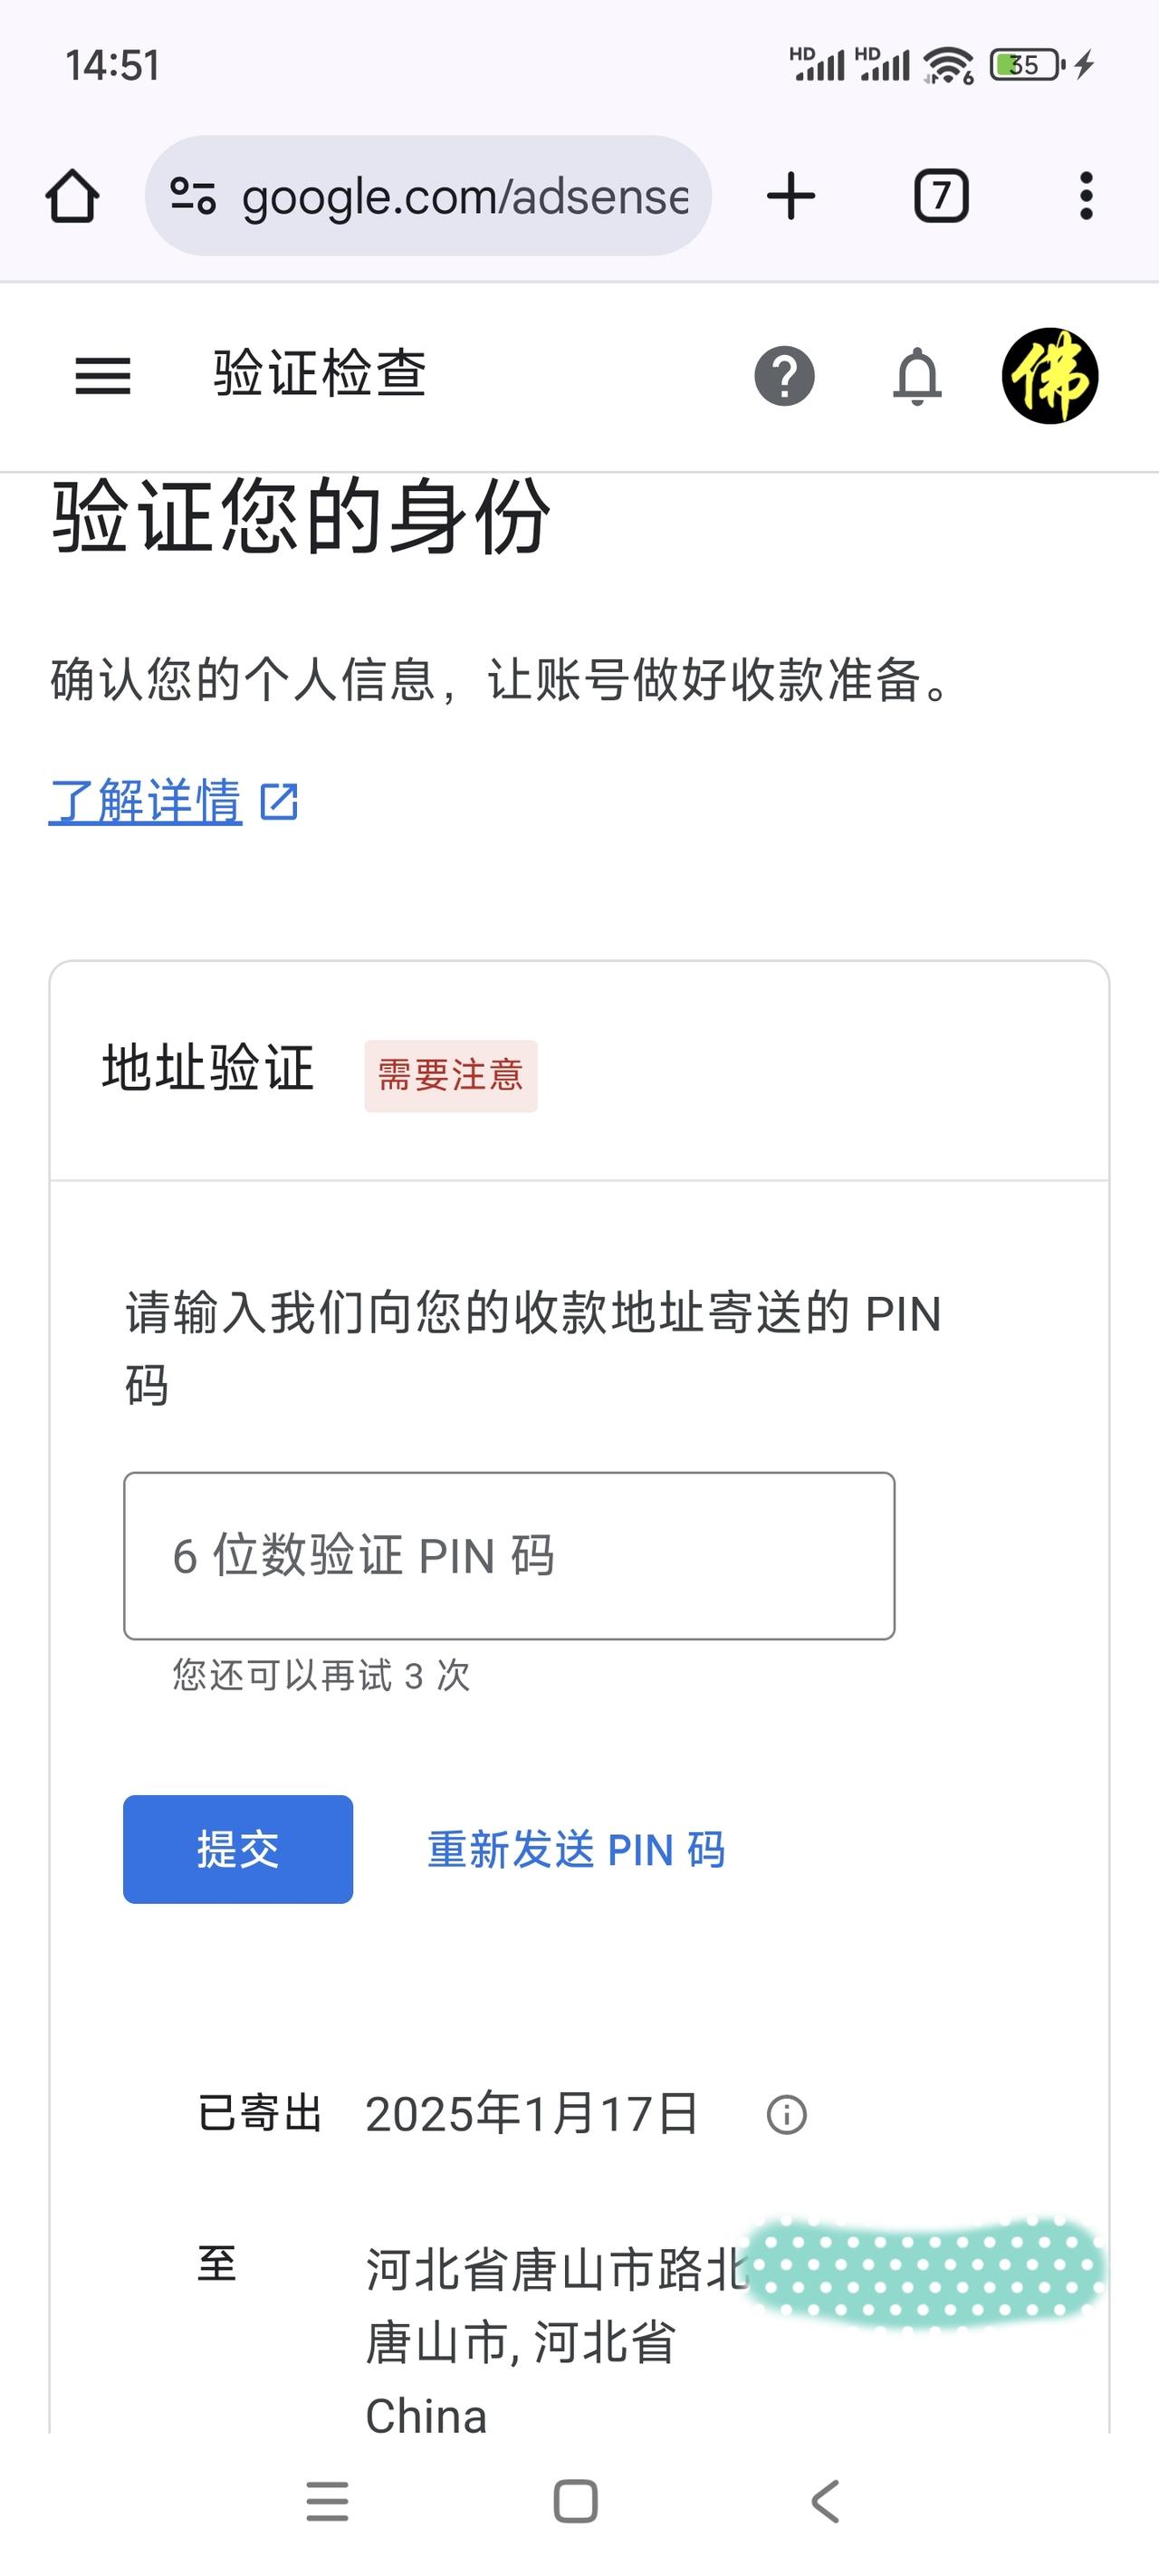Click the info icon next to 2025年1月17日
This screenshot has width=1159, height=2576.
(x=786, y=2115)
